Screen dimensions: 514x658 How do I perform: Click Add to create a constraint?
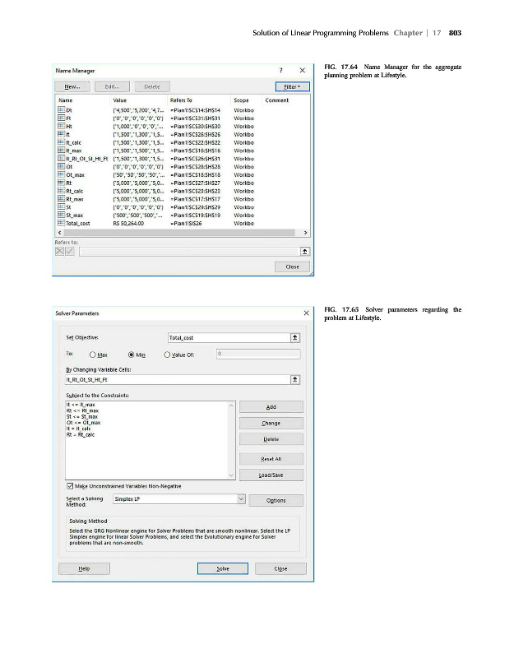tap(271, 406)
